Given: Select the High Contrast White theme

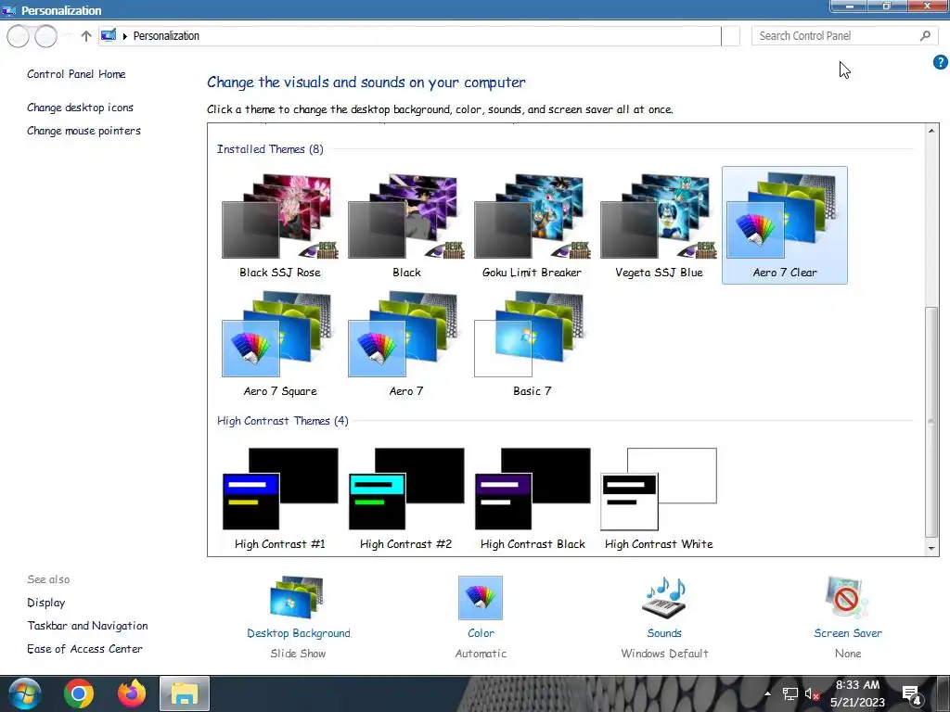Looking at the screenshot, I should tap(658, 498).
